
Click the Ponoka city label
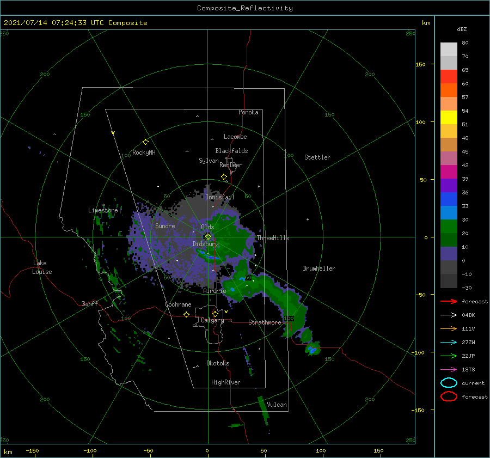(x=248, y=112)
